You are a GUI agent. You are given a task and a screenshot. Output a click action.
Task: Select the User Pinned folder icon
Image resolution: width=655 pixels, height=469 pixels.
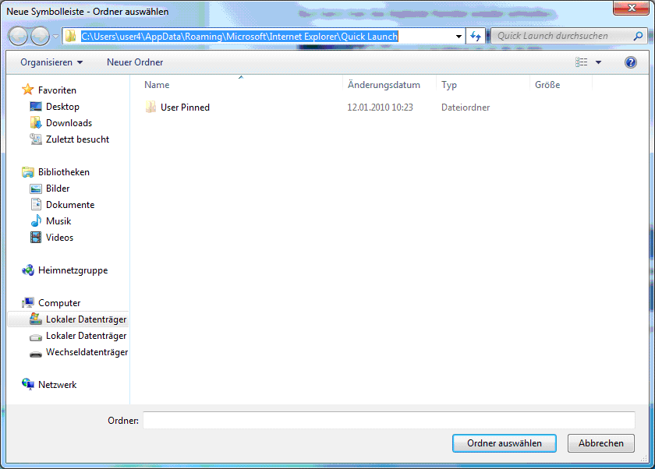pyautogui.click(x=151, y=108)
